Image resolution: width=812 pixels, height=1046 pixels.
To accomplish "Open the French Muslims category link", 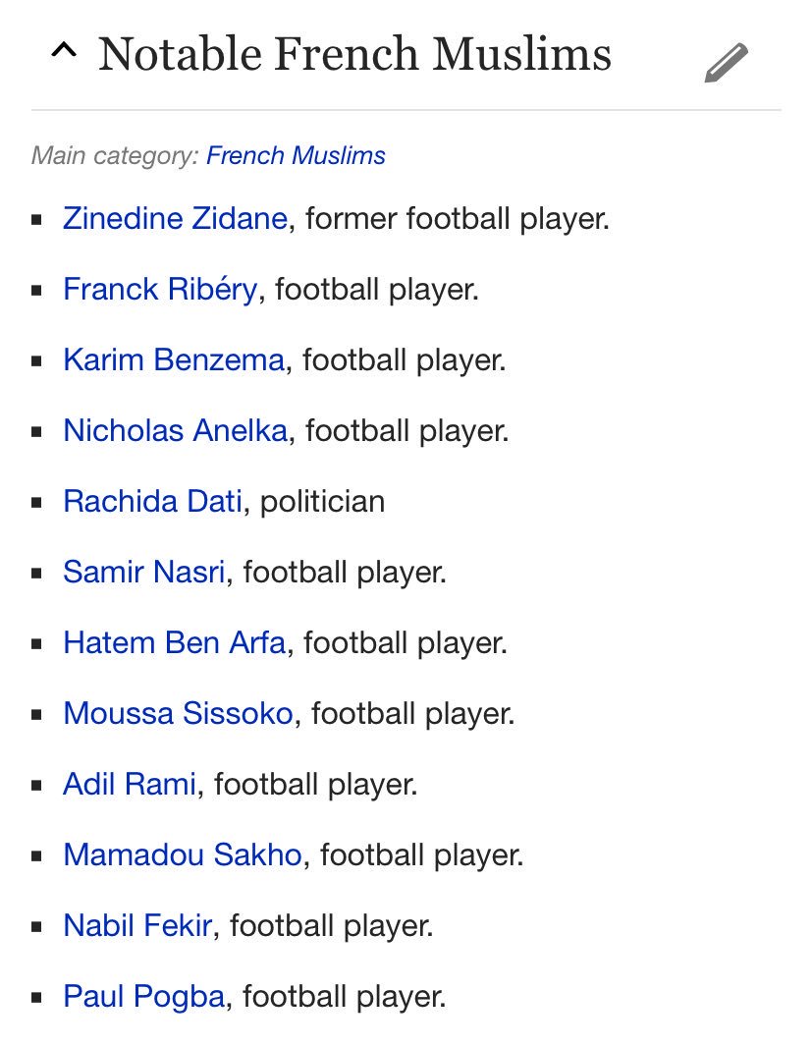I will 296,155.
